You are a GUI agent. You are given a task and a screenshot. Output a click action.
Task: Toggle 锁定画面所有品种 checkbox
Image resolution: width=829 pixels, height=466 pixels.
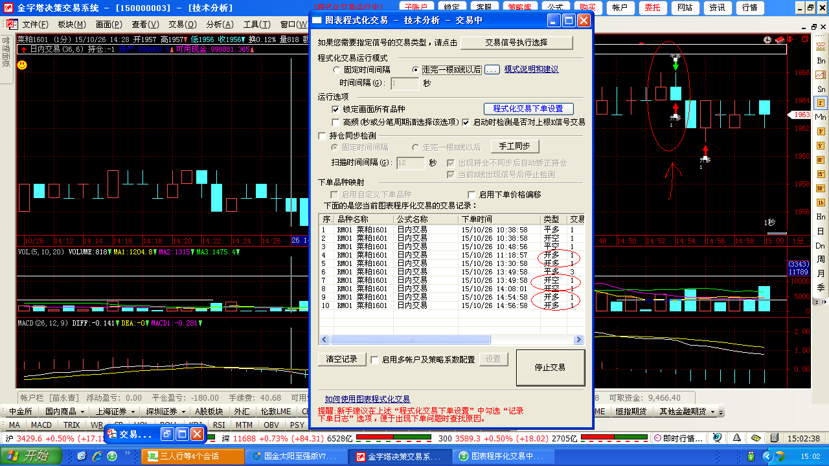(335, 109)
